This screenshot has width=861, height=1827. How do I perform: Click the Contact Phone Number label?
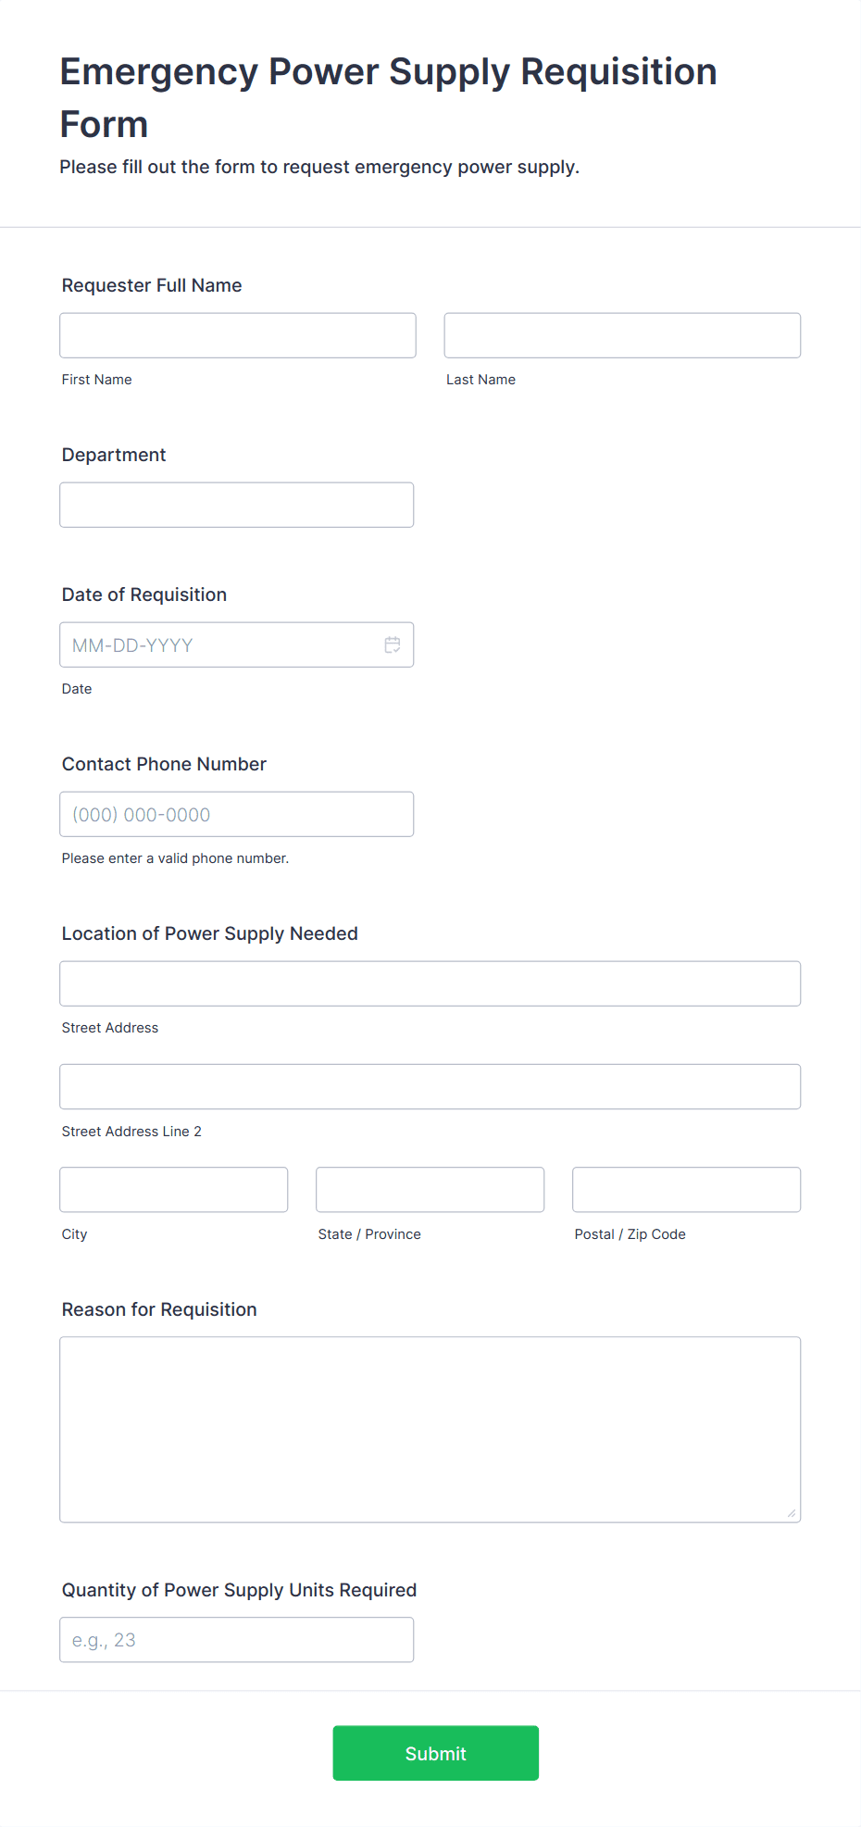coord(164,764)
